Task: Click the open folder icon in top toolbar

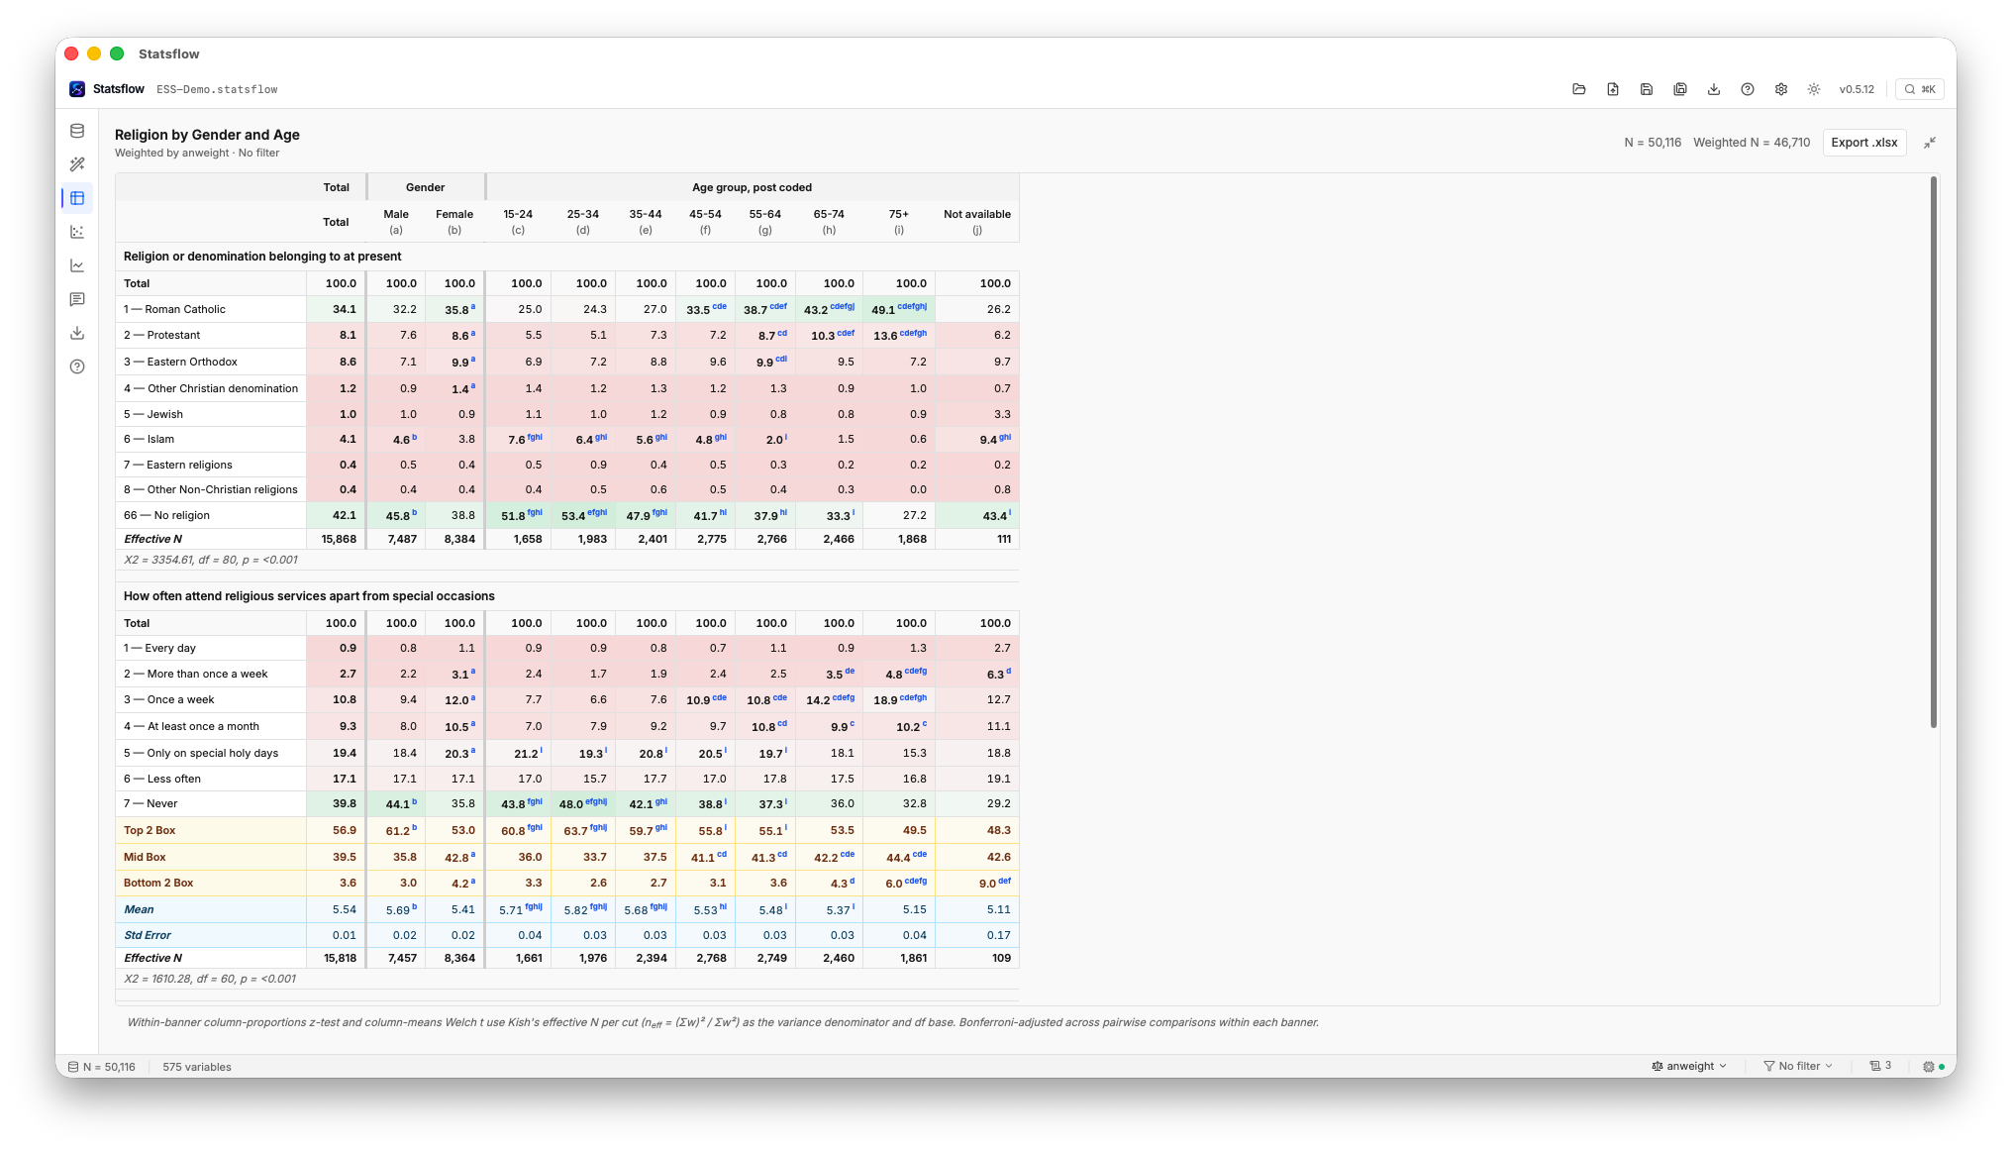Action: pyautogui.click(x=1579, y=89)
